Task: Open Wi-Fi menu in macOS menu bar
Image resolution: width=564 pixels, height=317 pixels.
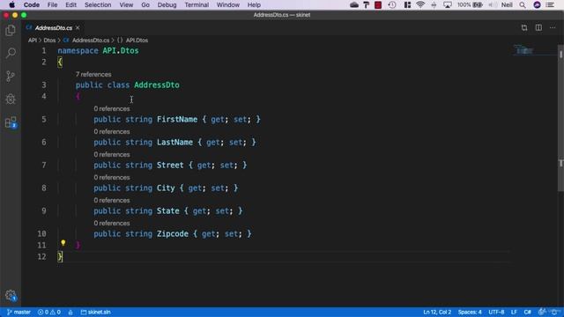Action: (420, 4)
